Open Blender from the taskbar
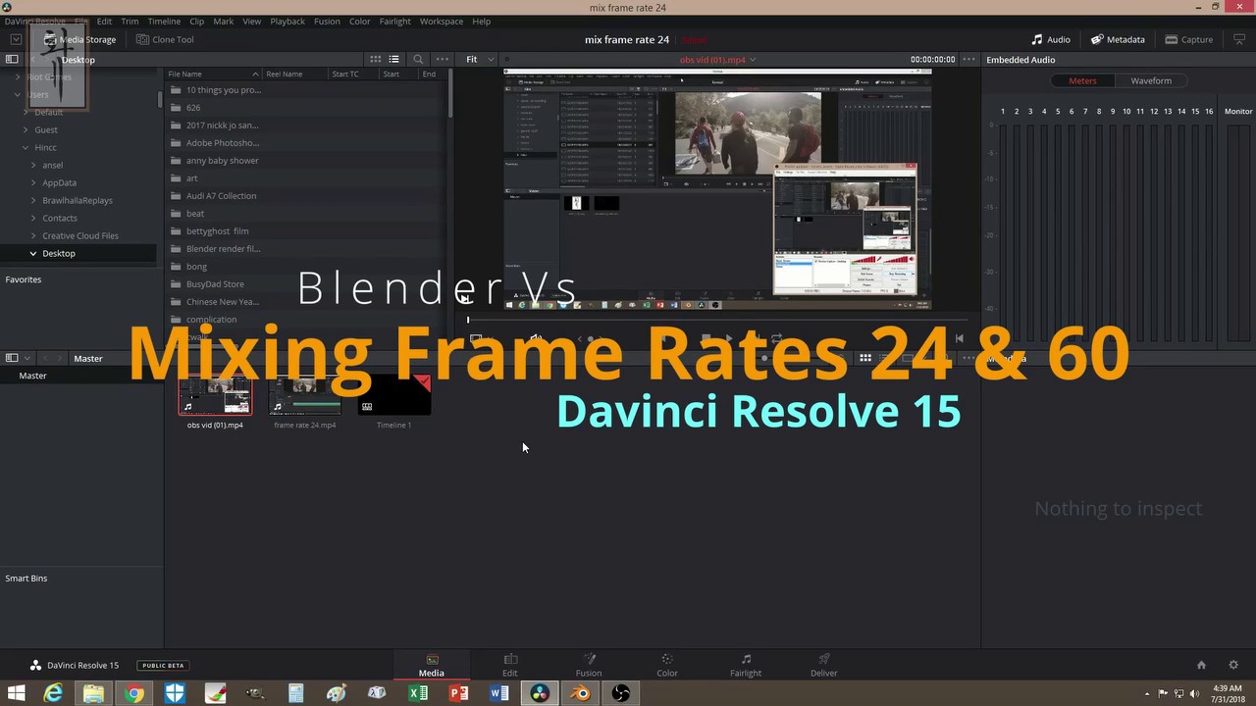This screenshot has height=706, width=1256. (x=580, y=693)
